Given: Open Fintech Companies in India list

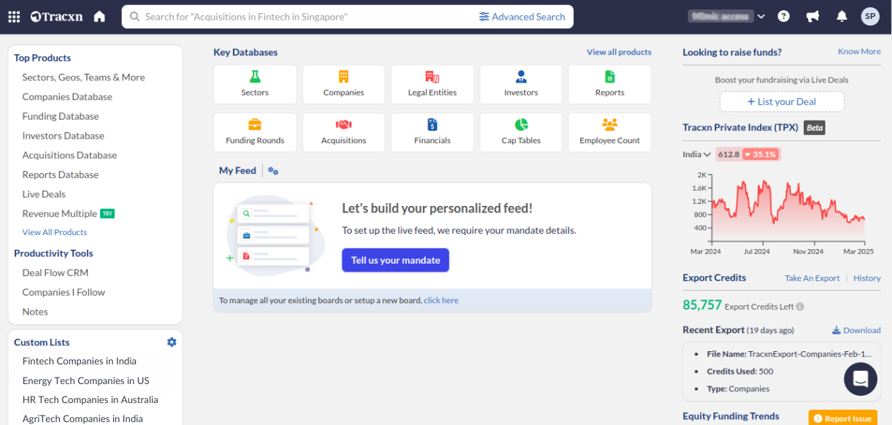Looking at the screenshot, I should pyautogui.click(x=80, y=361).
